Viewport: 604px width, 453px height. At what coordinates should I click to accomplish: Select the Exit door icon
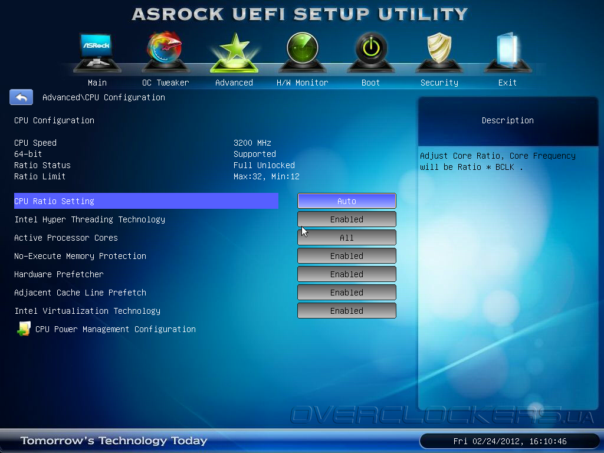pyautogui.click(x=507, y=52)
